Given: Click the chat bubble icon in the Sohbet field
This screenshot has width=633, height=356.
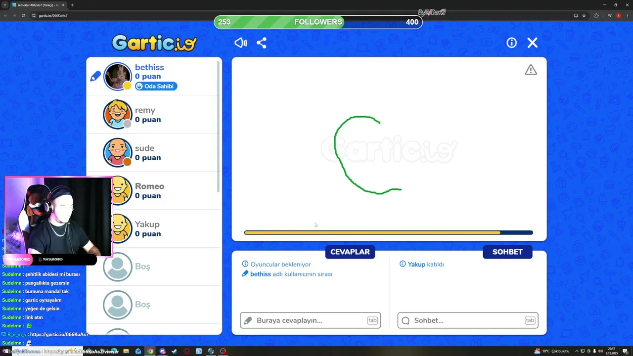Looking at the screenshot, I should [x=406, y=320].
